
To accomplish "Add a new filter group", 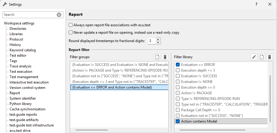I will (157, 57).
